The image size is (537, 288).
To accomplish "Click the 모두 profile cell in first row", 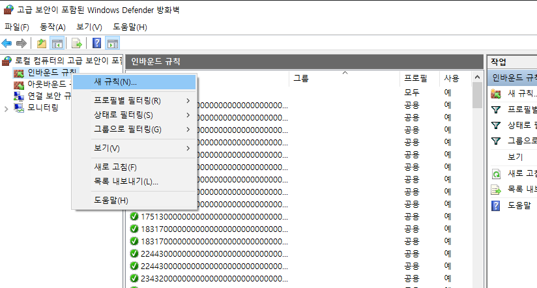I will tap(412, 93).
